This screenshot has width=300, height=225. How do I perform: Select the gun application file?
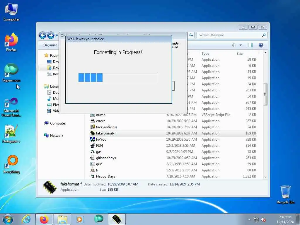point(173,164)
